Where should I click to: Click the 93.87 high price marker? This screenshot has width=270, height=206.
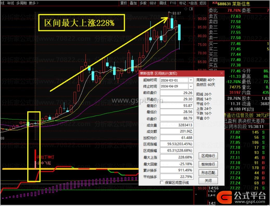click(177, 13)
